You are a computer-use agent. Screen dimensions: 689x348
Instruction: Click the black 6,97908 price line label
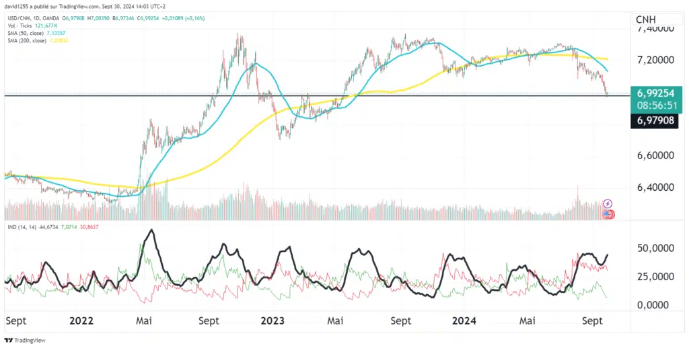(x=656, y=121)
